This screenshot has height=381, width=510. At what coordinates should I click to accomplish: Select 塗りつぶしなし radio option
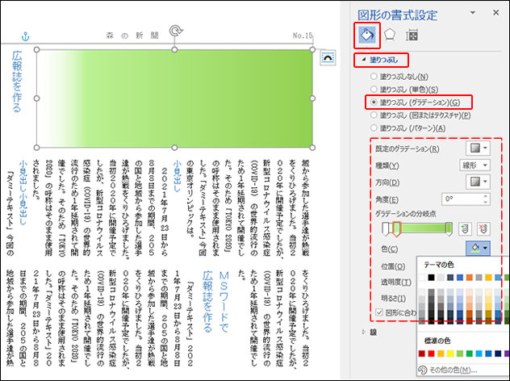click(x=373, y=76)
